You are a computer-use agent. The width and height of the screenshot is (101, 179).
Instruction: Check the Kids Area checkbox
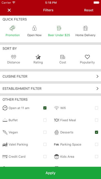tap(97, 157)
